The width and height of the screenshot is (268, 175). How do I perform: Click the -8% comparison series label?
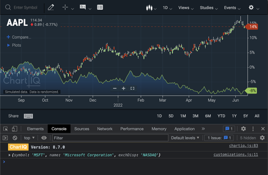pyautogui.click(x=251, y=91)
